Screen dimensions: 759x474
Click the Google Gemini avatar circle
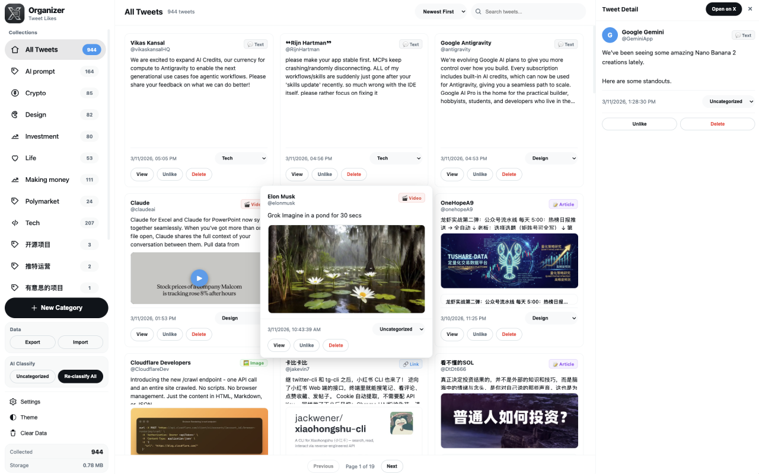pos(610,35)
